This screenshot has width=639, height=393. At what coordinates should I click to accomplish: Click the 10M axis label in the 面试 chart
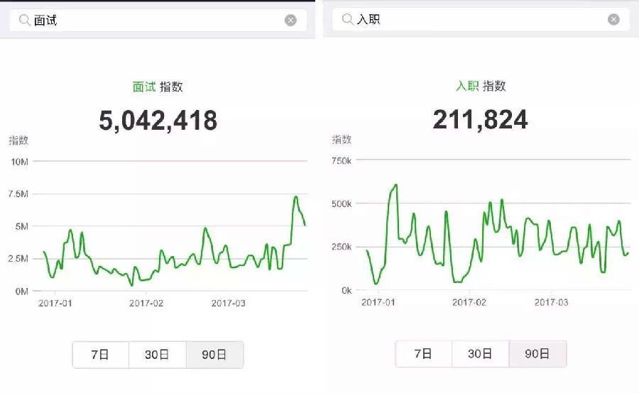pos(20,162)
